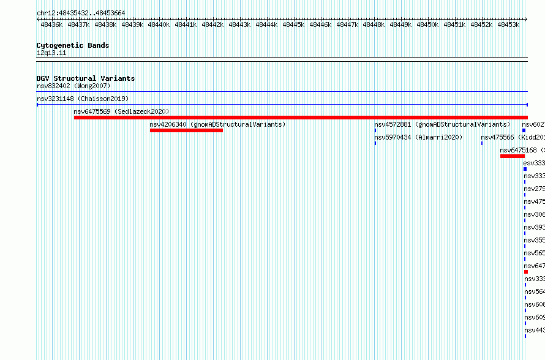The image size is (545, 360).
Task: Click the chr12:48435432..48453664 coordinate label
Action: pos(81,13)
